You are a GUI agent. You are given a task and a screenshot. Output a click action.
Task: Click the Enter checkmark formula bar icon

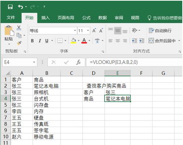tap(66, 62)
